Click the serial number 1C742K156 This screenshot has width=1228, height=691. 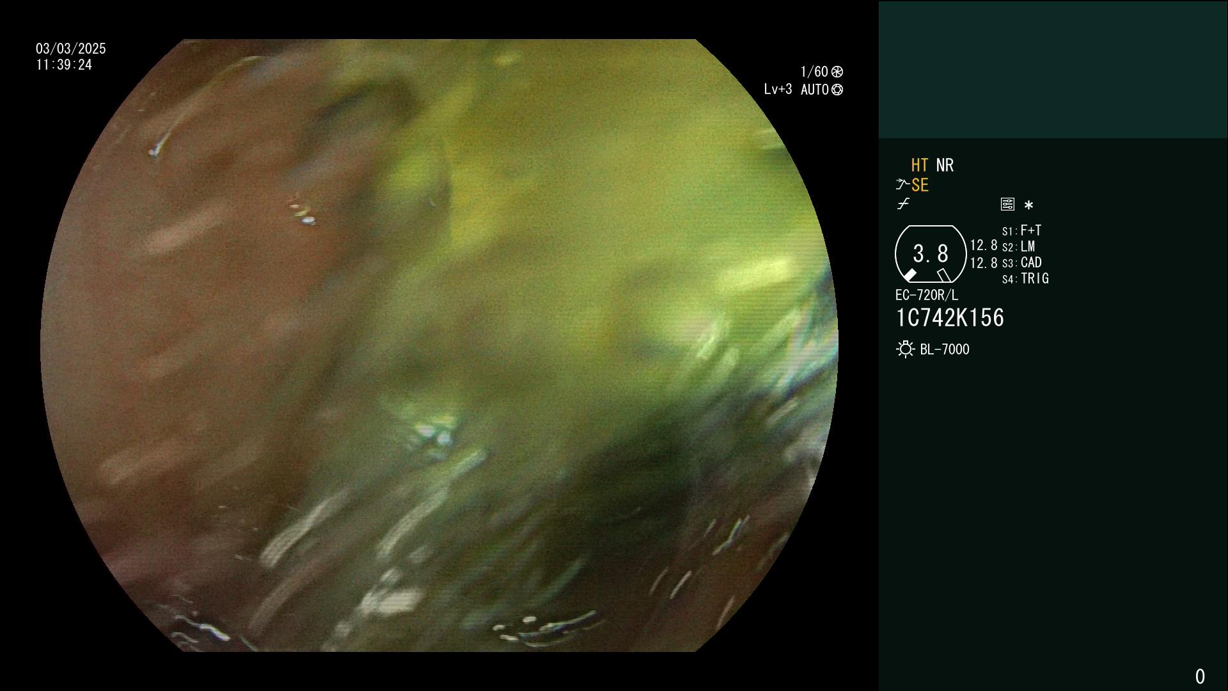950,318
